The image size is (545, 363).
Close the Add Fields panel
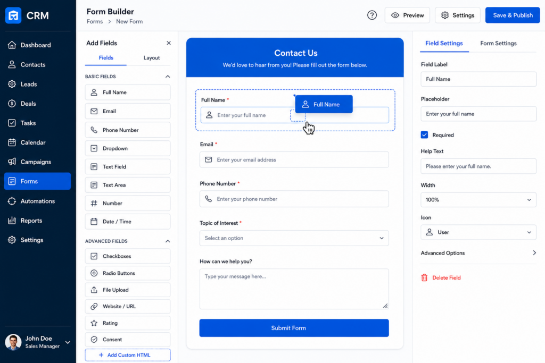click(x=169, y=43)
